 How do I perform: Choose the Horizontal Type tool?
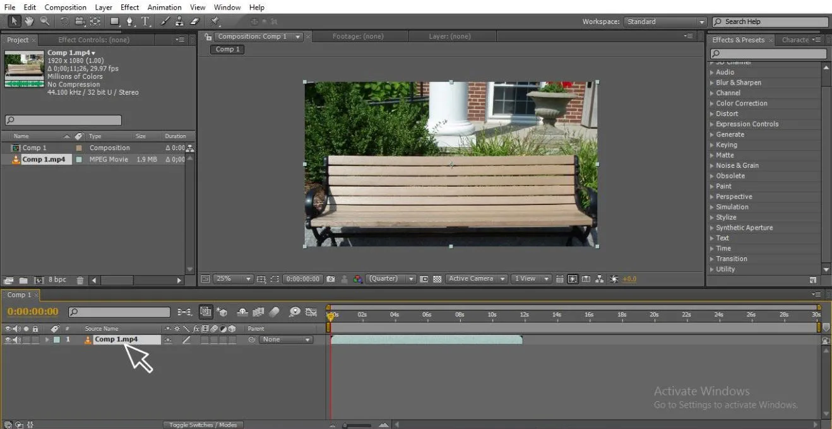click(x=145, y=21)
